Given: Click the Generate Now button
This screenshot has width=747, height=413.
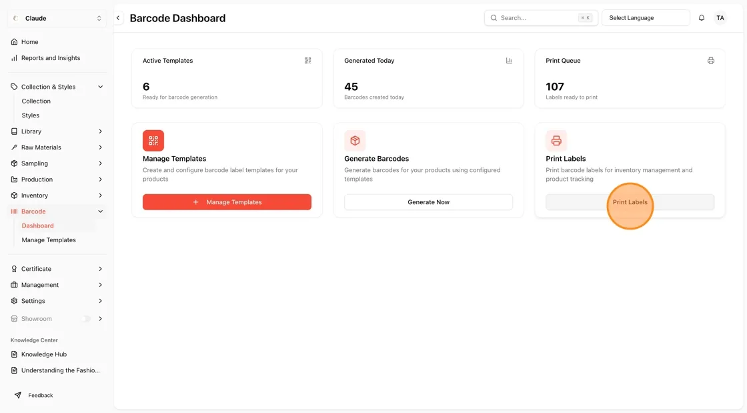Looking at the screenshot, I should click(x=428, y=202).
